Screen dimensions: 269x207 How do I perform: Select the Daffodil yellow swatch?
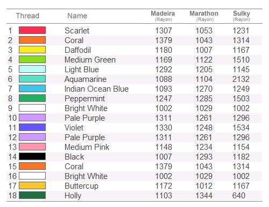pyautogui.click(x=32, y=50)
